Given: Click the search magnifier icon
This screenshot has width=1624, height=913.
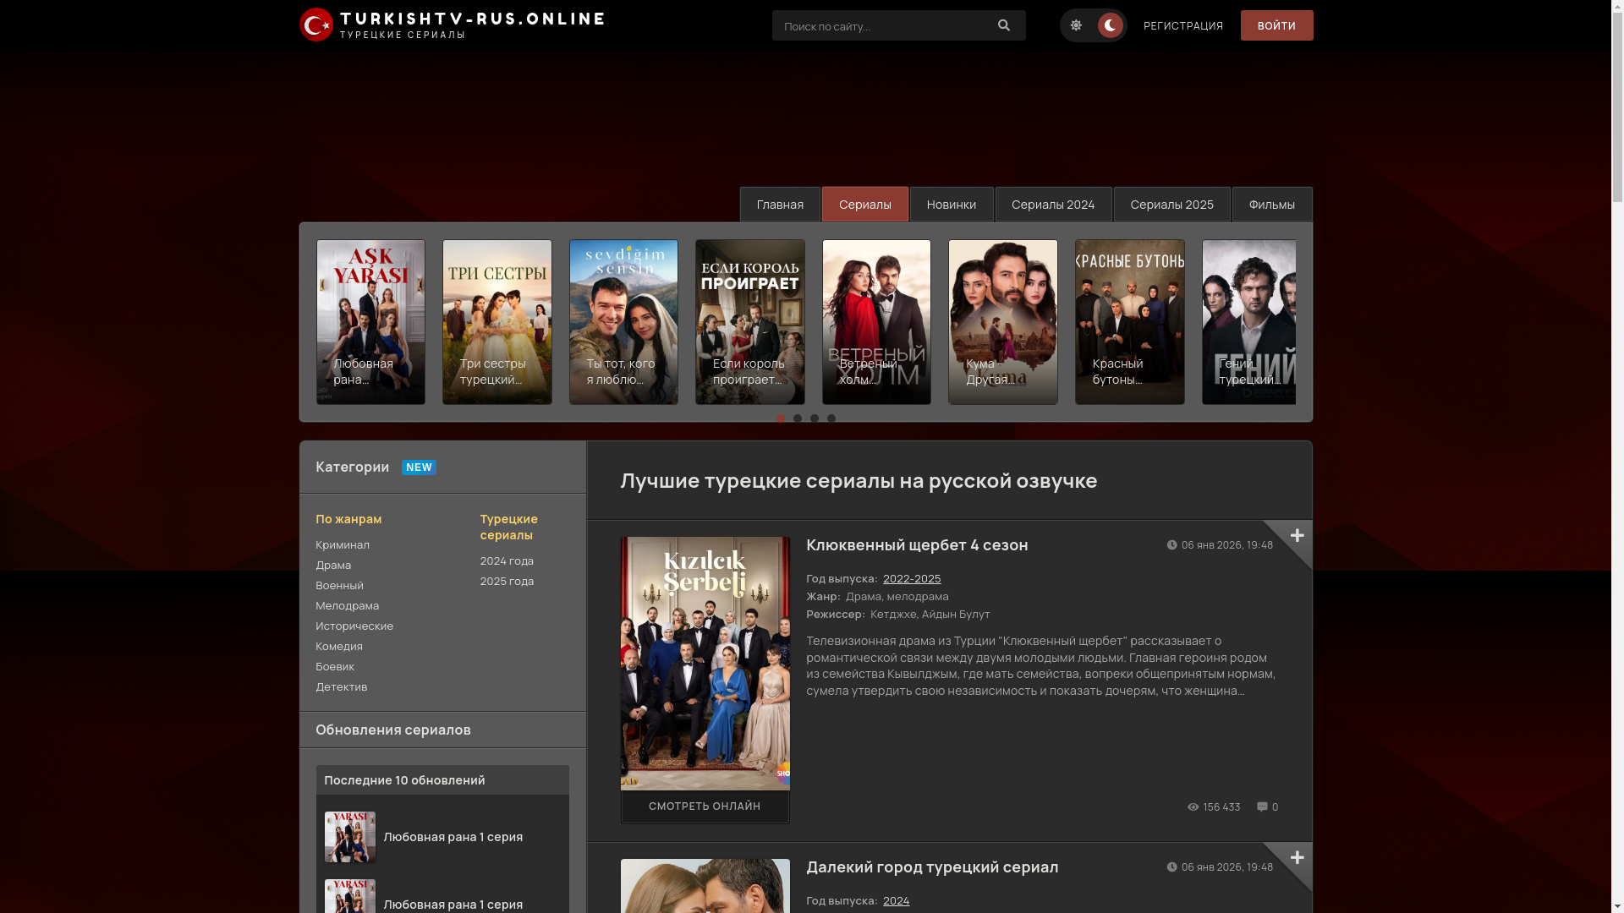Looking at the screenshot, I should (x=1004, y=25).
